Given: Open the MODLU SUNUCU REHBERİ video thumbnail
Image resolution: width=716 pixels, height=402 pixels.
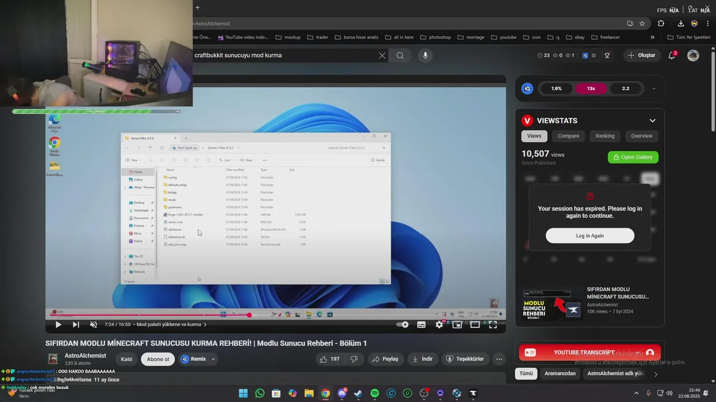Looking at the screenshot, I should pos(553,304).
